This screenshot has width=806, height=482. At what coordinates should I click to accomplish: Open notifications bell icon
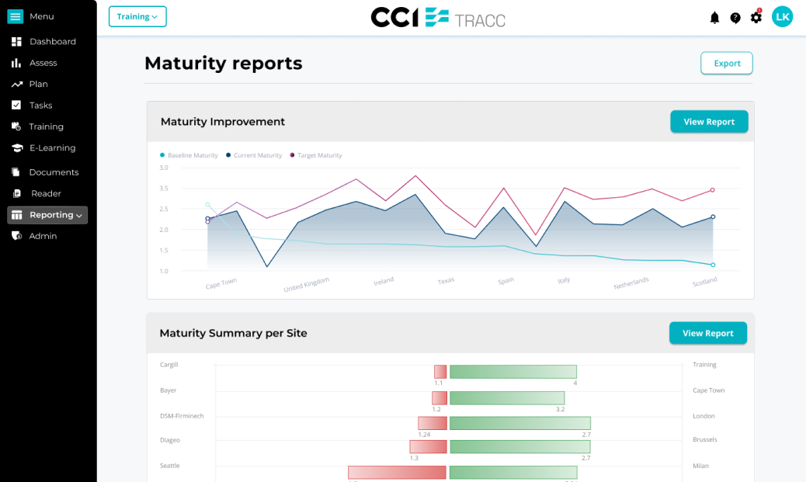point(714,18)
